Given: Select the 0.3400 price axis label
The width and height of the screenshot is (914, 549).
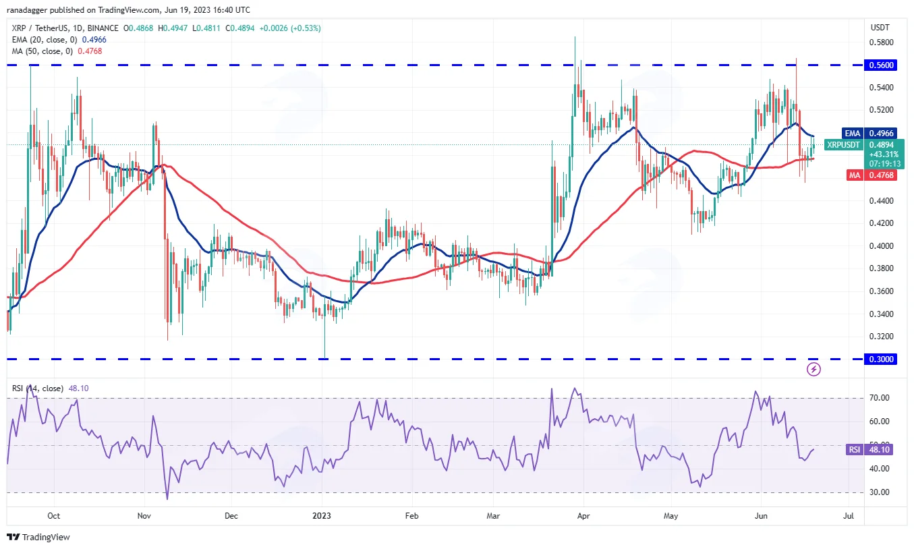Looking at the screenshot, I should (883, 314).
